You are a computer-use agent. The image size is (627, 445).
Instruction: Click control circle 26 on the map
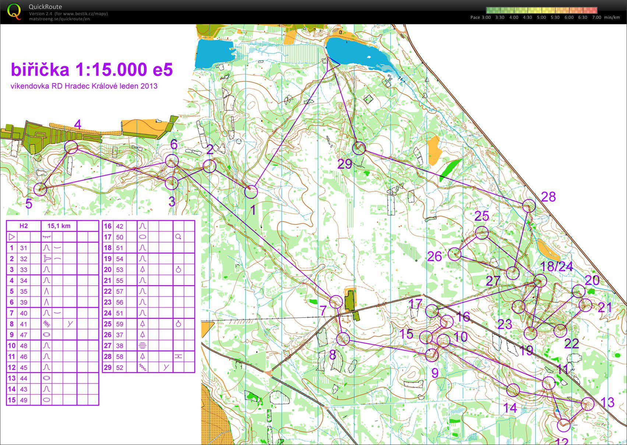[x=455, y=254]
